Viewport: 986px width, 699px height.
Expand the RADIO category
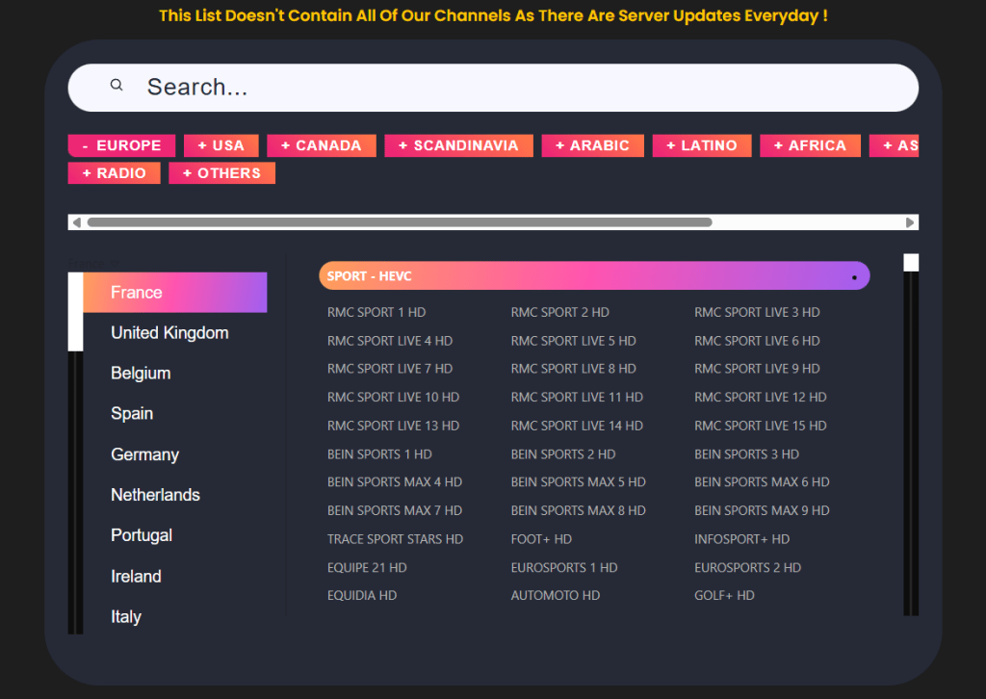point(114,173)
